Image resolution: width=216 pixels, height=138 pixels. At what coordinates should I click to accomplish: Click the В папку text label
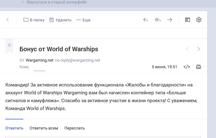point(37,20)
